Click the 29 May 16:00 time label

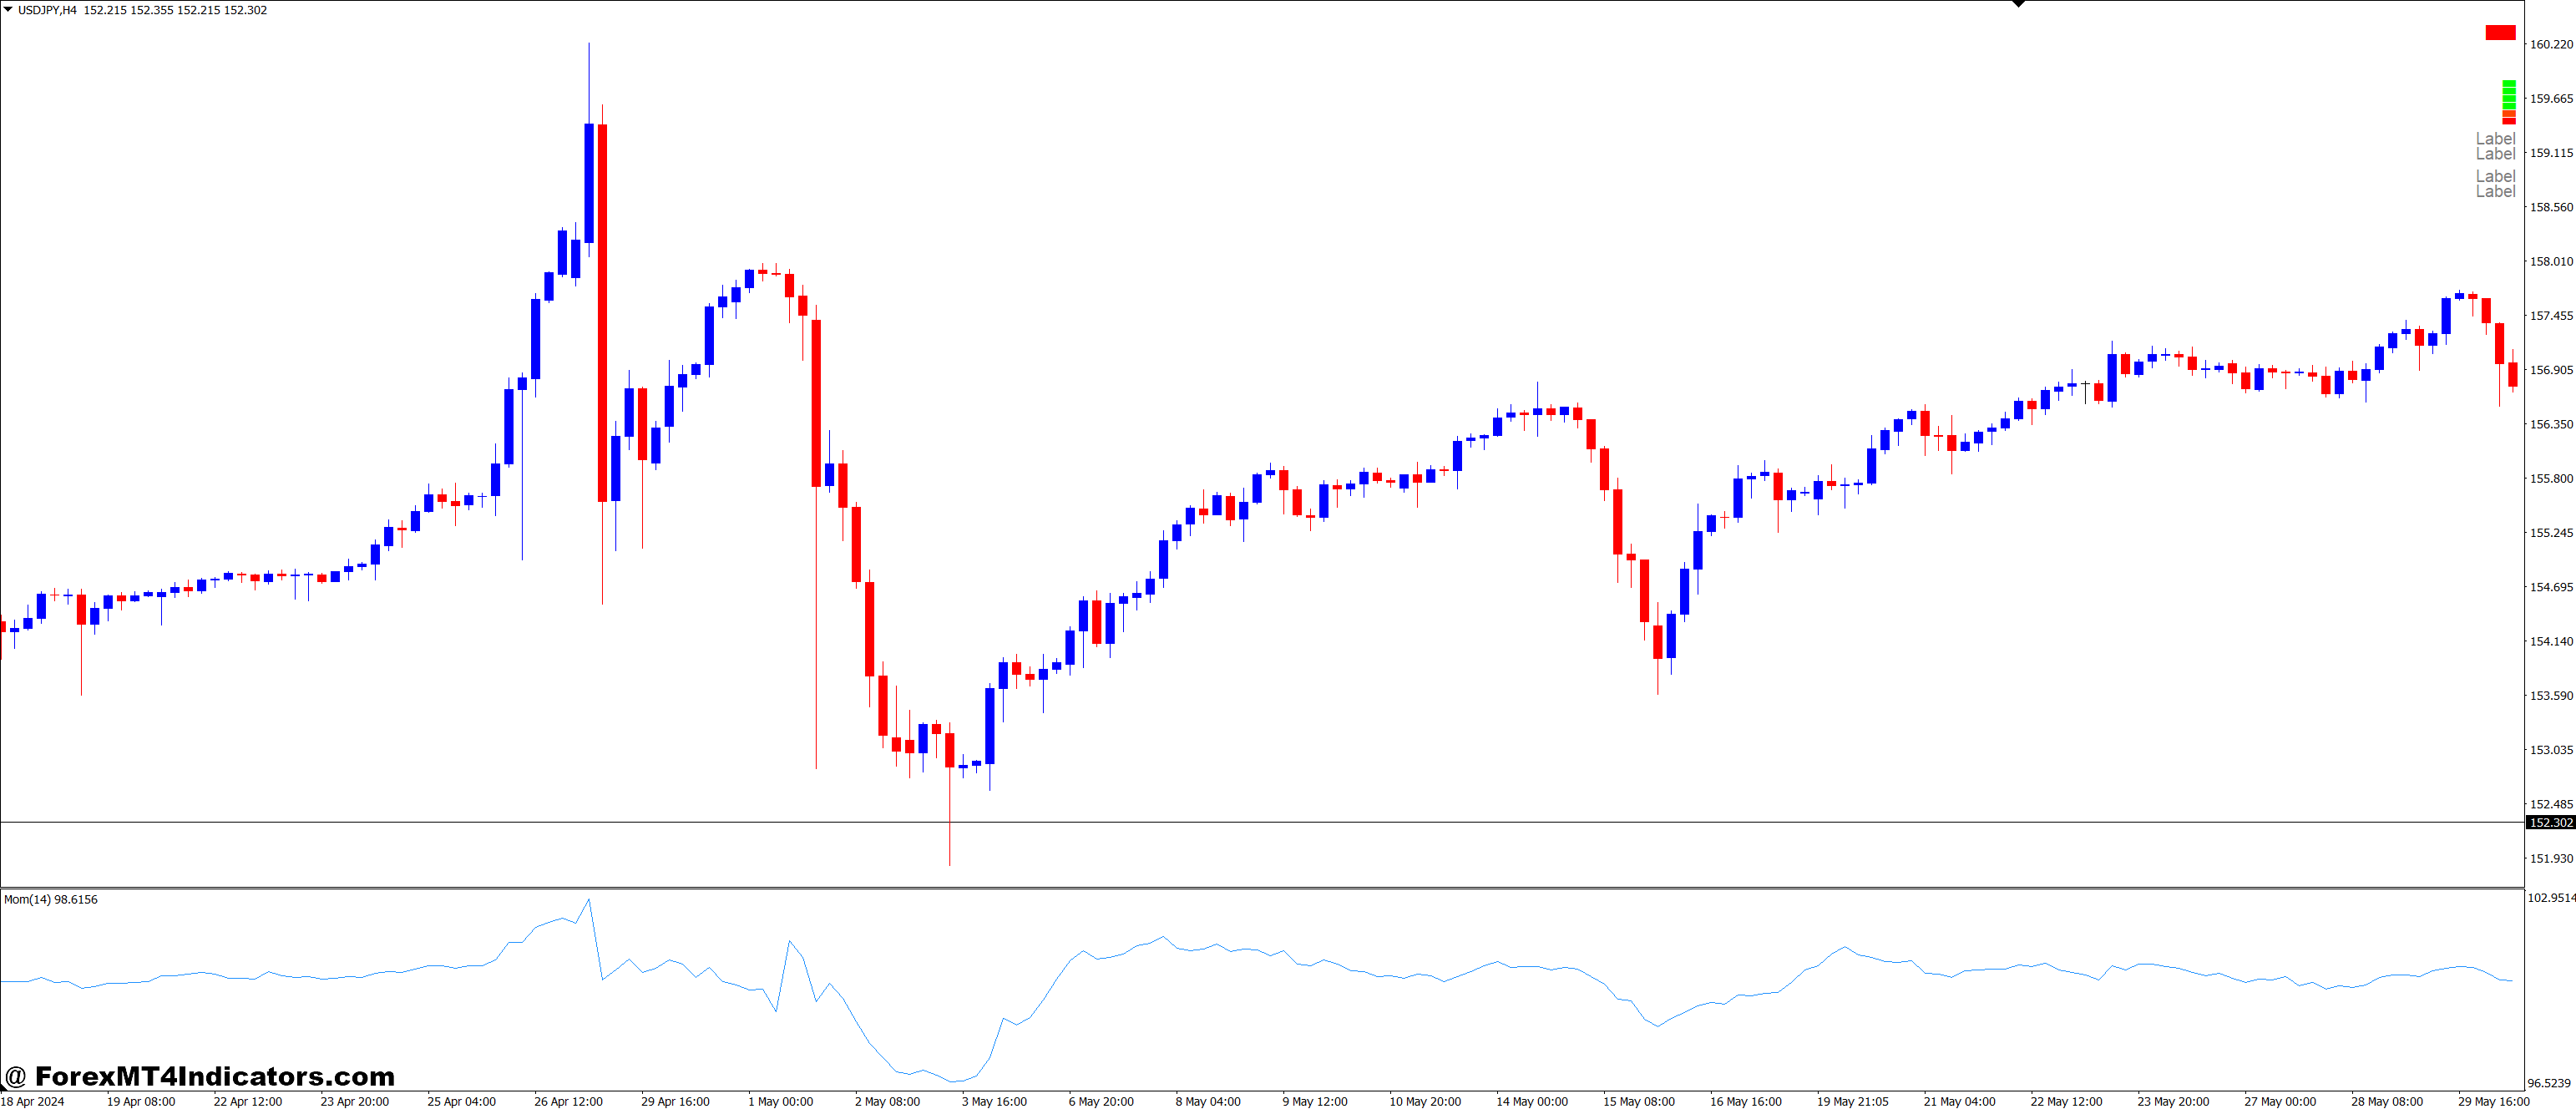pyautogui.click(x=2493, y=1101)
